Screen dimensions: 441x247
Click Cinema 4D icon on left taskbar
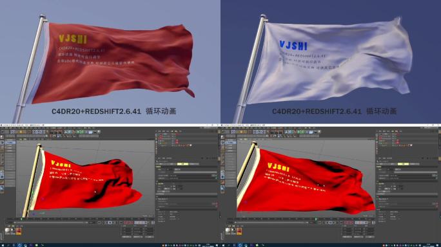click(x=19, y=245)
